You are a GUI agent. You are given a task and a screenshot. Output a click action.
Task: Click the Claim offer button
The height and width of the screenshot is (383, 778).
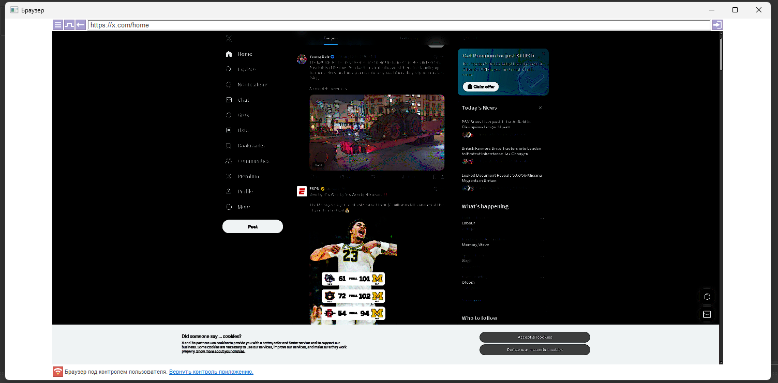click(x=481, y=87)
